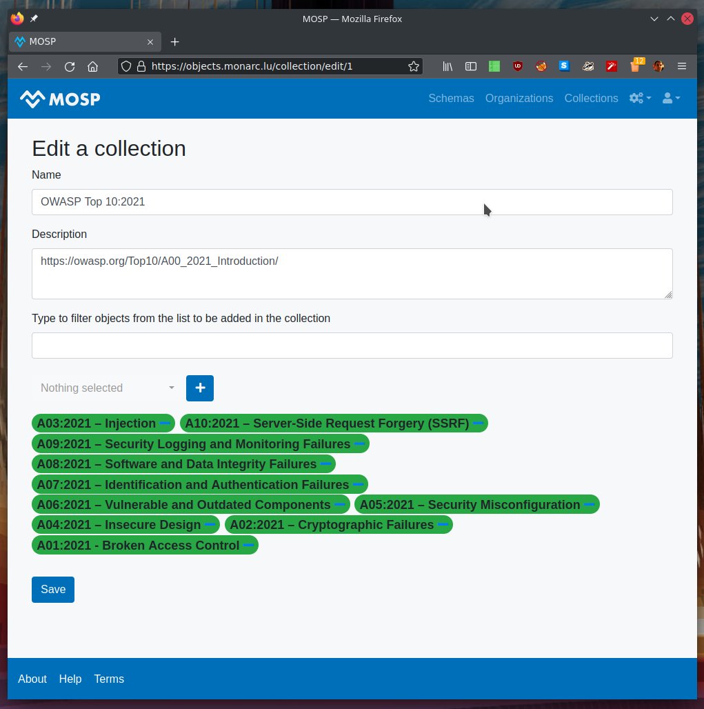Viewport: 704px width, 709px height.
Task: Open the Terms footer link
Action: 109,679
